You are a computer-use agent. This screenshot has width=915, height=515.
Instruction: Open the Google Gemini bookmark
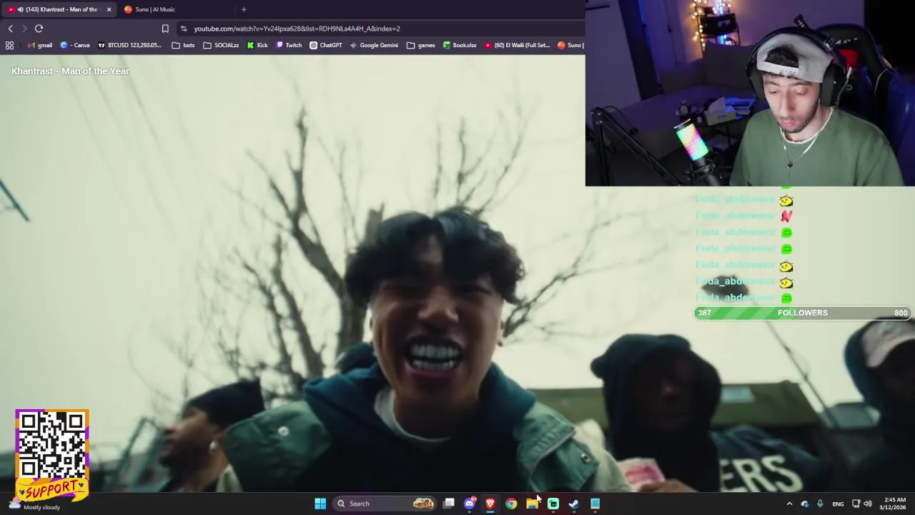coord(374,45)
